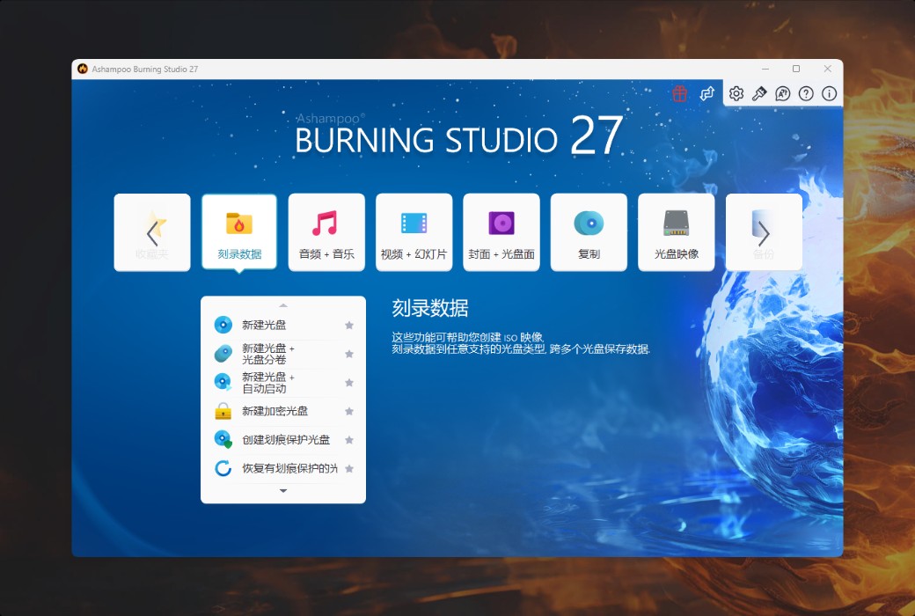Click the info (i) button in the toolbar
Image resolution: width=915 pixels, height=616 pixels.
(x=828, y=93)
